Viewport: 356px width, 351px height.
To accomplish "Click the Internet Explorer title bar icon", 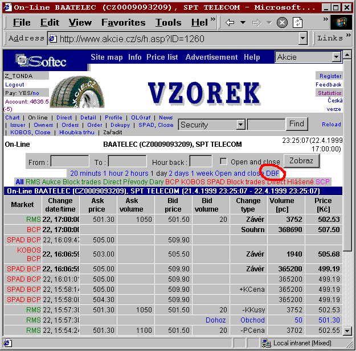I will [x=7, y=7].
